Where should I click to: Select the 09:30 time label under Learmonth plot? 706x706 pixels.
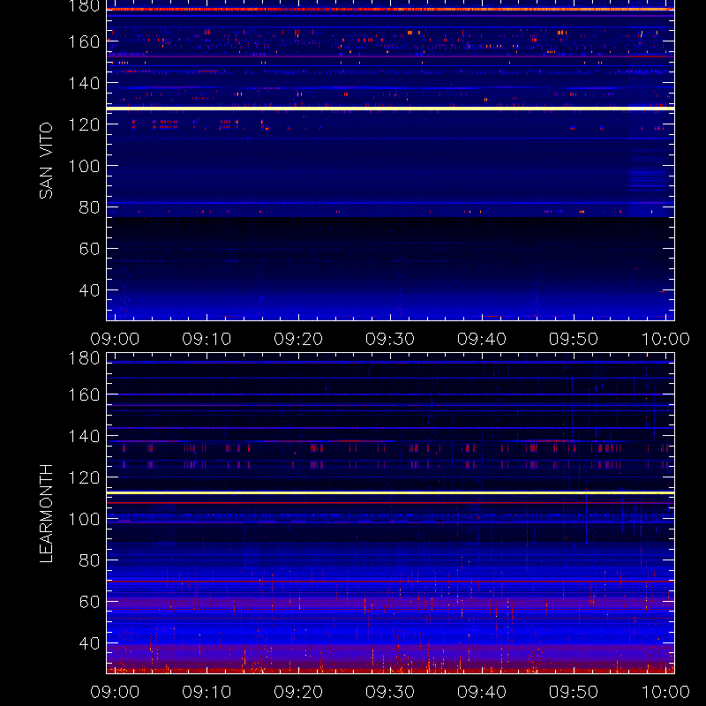click(x=390, y=692)
